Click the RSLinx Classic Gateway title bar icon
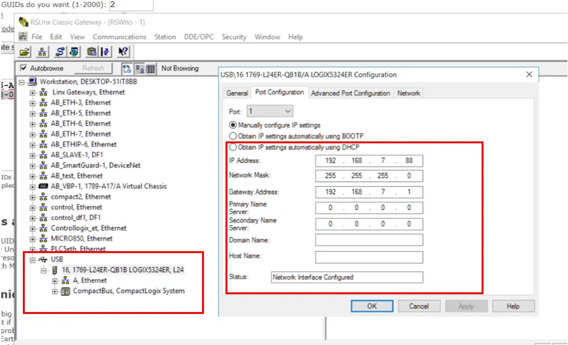This screenshot has height=345, width=568. tap(23, 22)
